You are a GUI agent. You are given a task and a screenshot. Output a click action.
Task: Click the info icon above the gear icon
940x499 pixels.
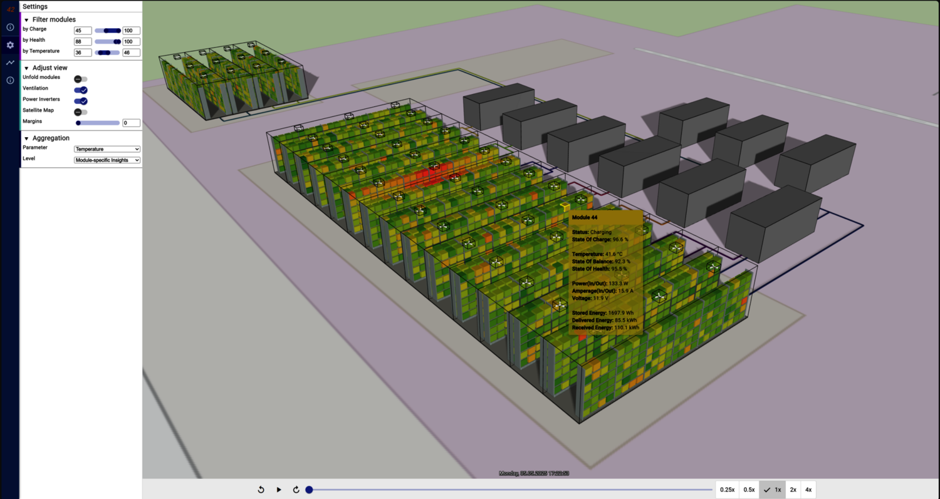pyautogui.click(x=10, y=28)
